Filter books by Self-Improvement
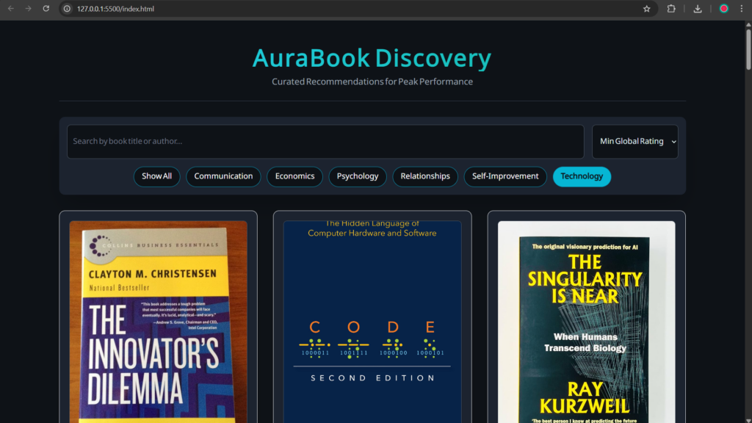The width and height of the screenshot is (752, 423). [x=505, y=176]
